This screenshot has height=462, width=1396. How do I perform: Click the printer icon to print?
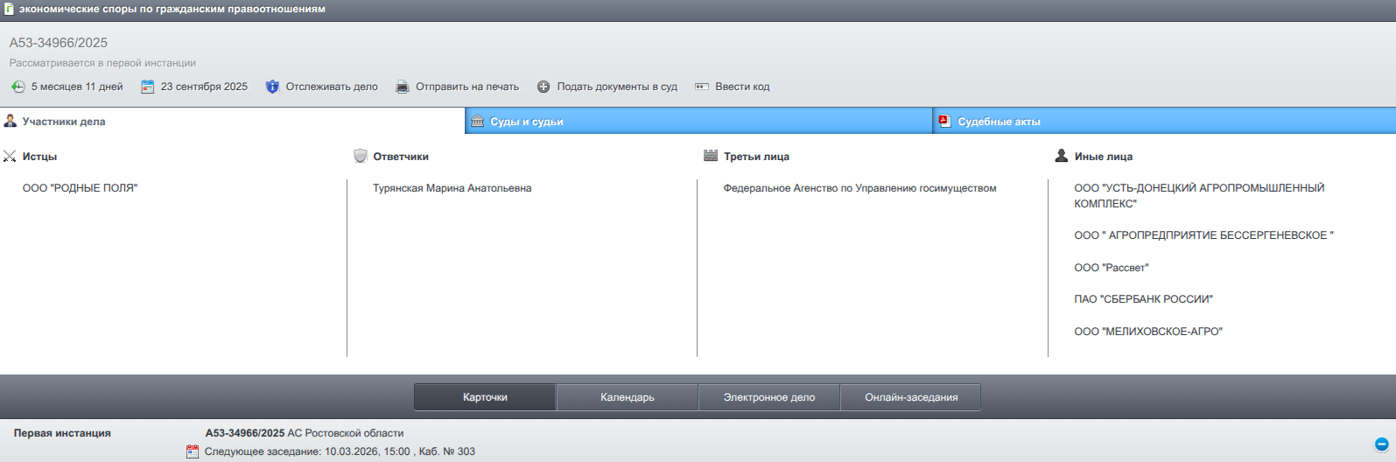pyautogui.click(x=403, y=87)
